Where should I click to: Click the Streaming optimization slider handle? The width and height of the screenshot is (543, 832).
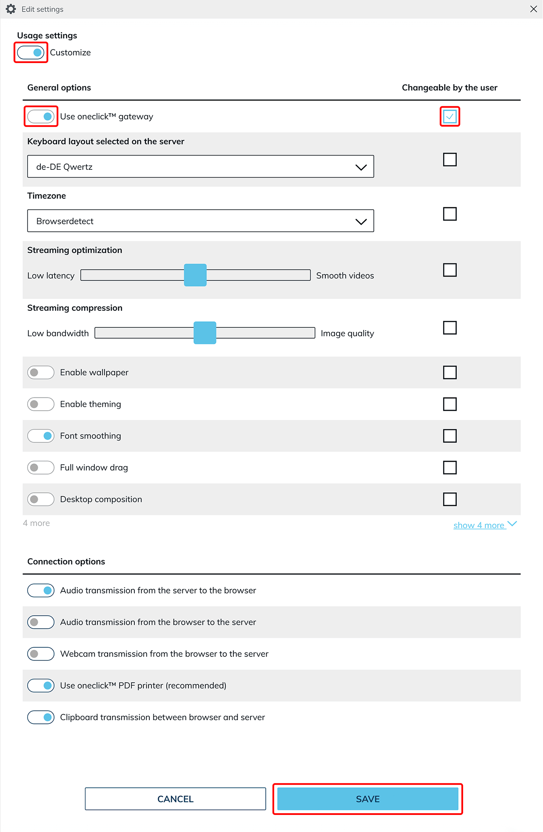coord(195,275)
